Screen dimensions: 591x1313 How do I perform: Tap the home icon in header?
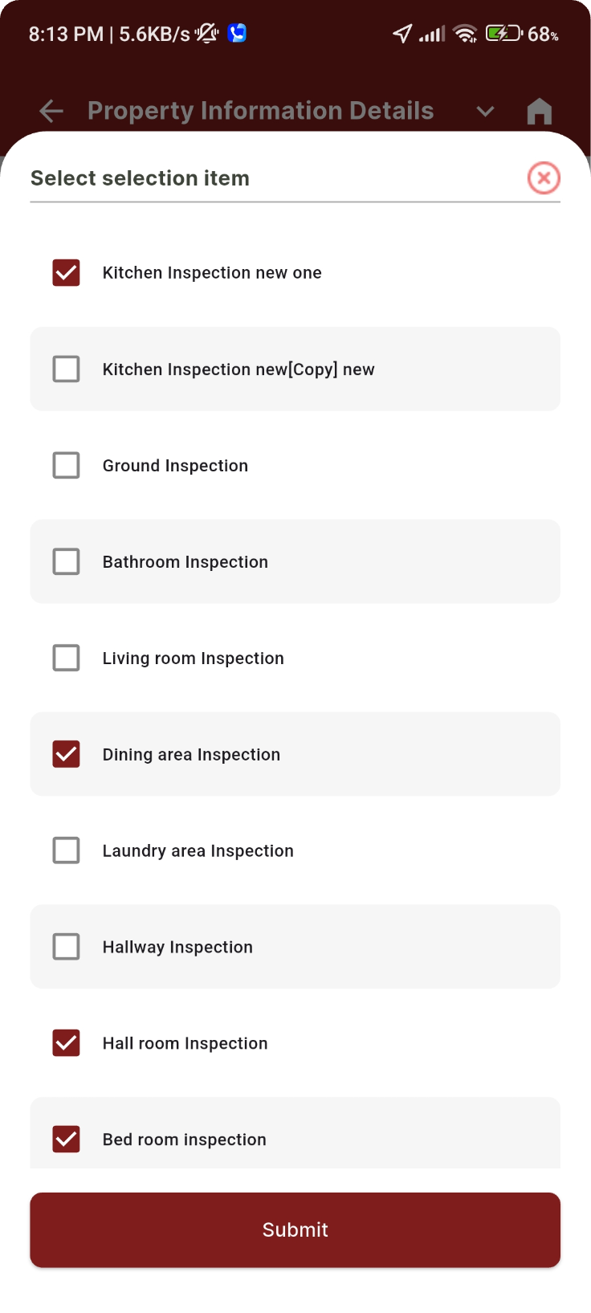pyautogui.click(x=540, y=111)
